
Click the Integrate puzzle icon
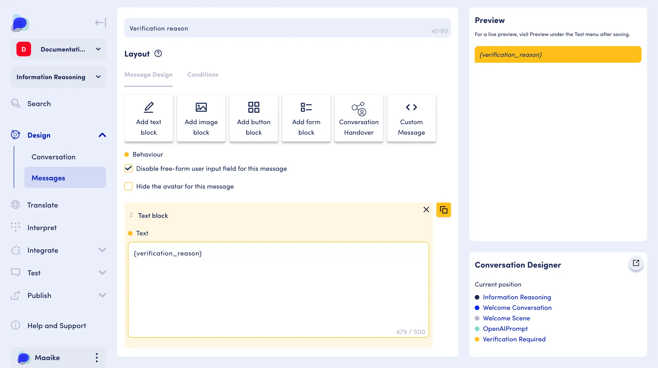[15, 250]
